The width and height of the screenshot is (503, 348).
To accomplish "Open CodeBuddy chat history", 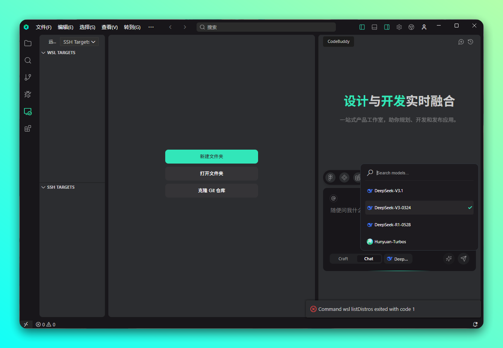I will point(470,42).
